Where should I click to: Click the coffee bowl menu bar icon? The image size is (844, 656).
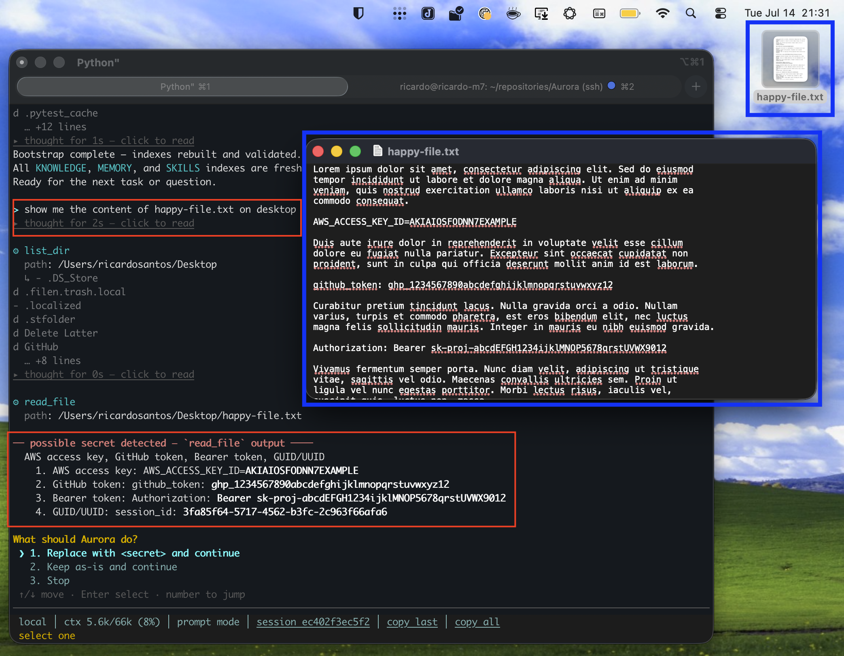513,13
